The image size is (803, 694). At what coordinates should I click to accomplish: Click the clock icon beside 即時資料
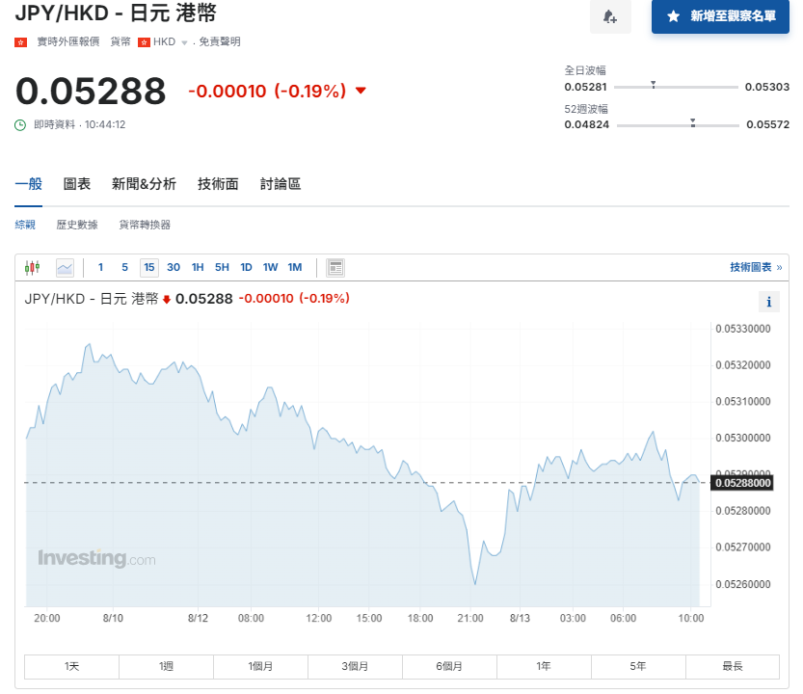pos(20,124)
